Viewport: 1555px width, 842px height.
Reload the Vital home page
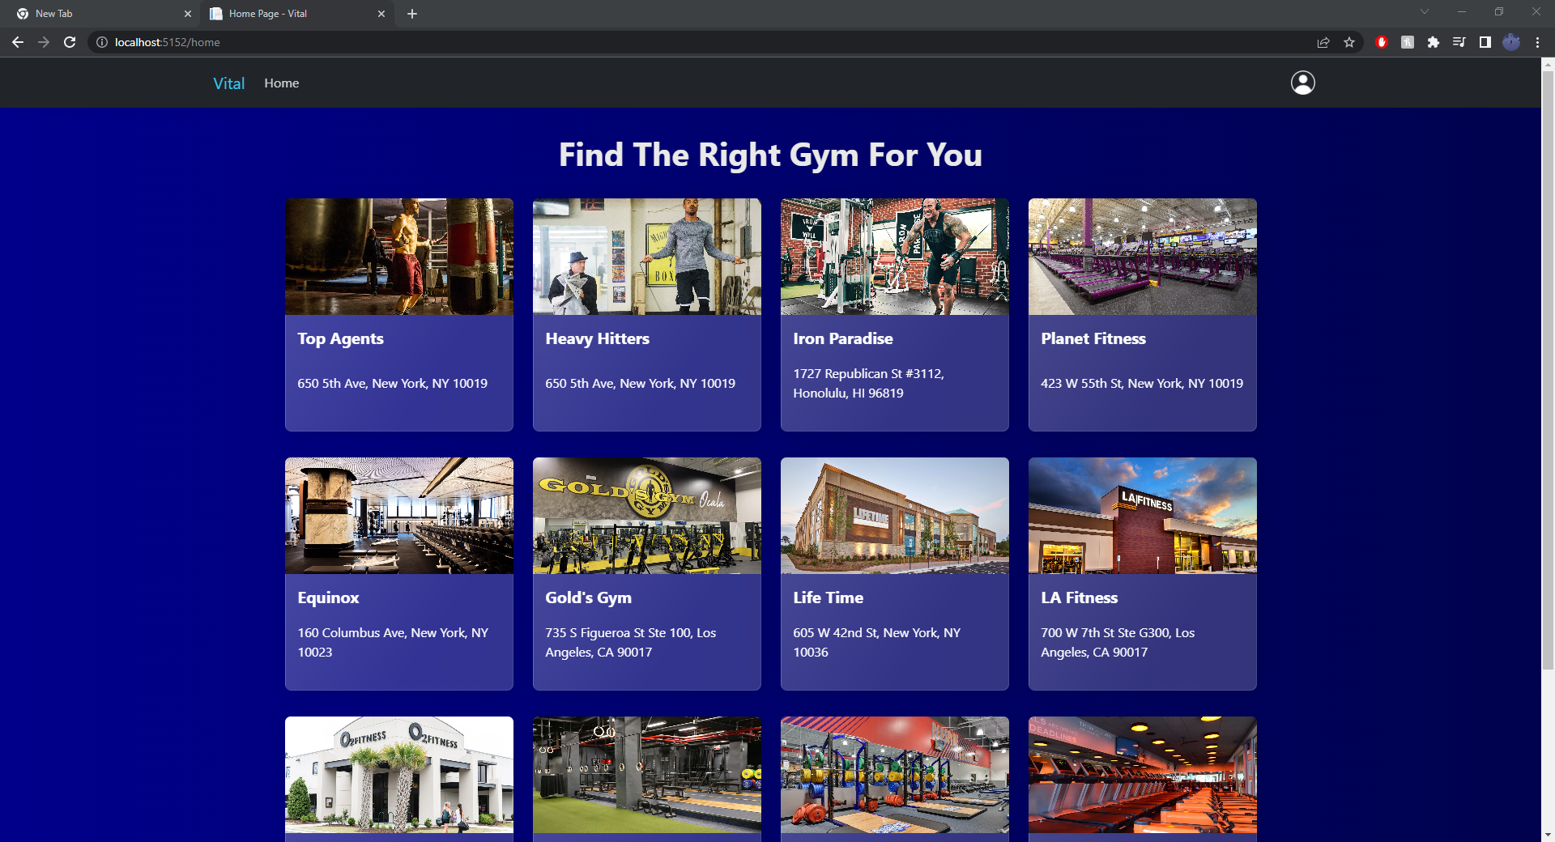(x=70, y=42)
